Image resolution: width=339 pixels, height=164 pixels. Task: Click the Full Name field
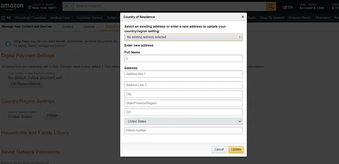click(184, 58)
